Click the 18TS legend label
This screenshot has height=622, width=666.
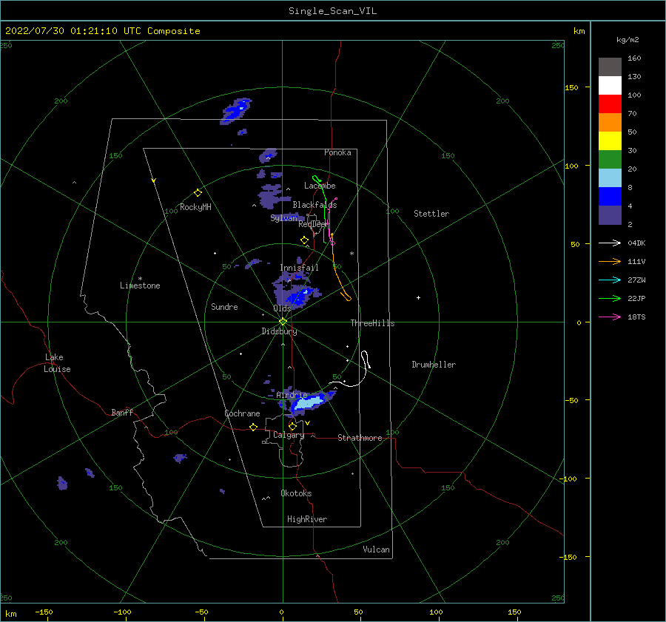tap(636, 317)
